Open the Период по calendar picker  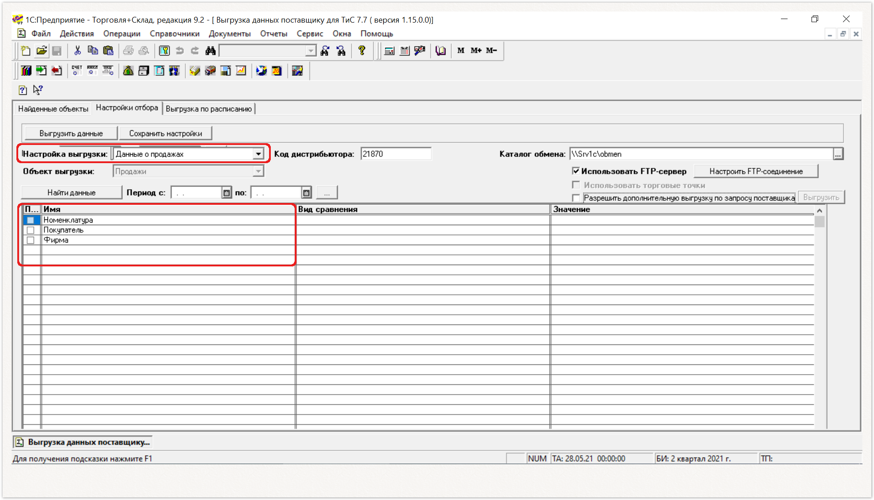pos(306,193)
